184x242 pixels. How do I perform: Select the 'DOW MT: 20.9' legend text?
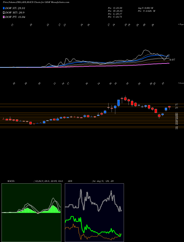click(x=15, y=13)
